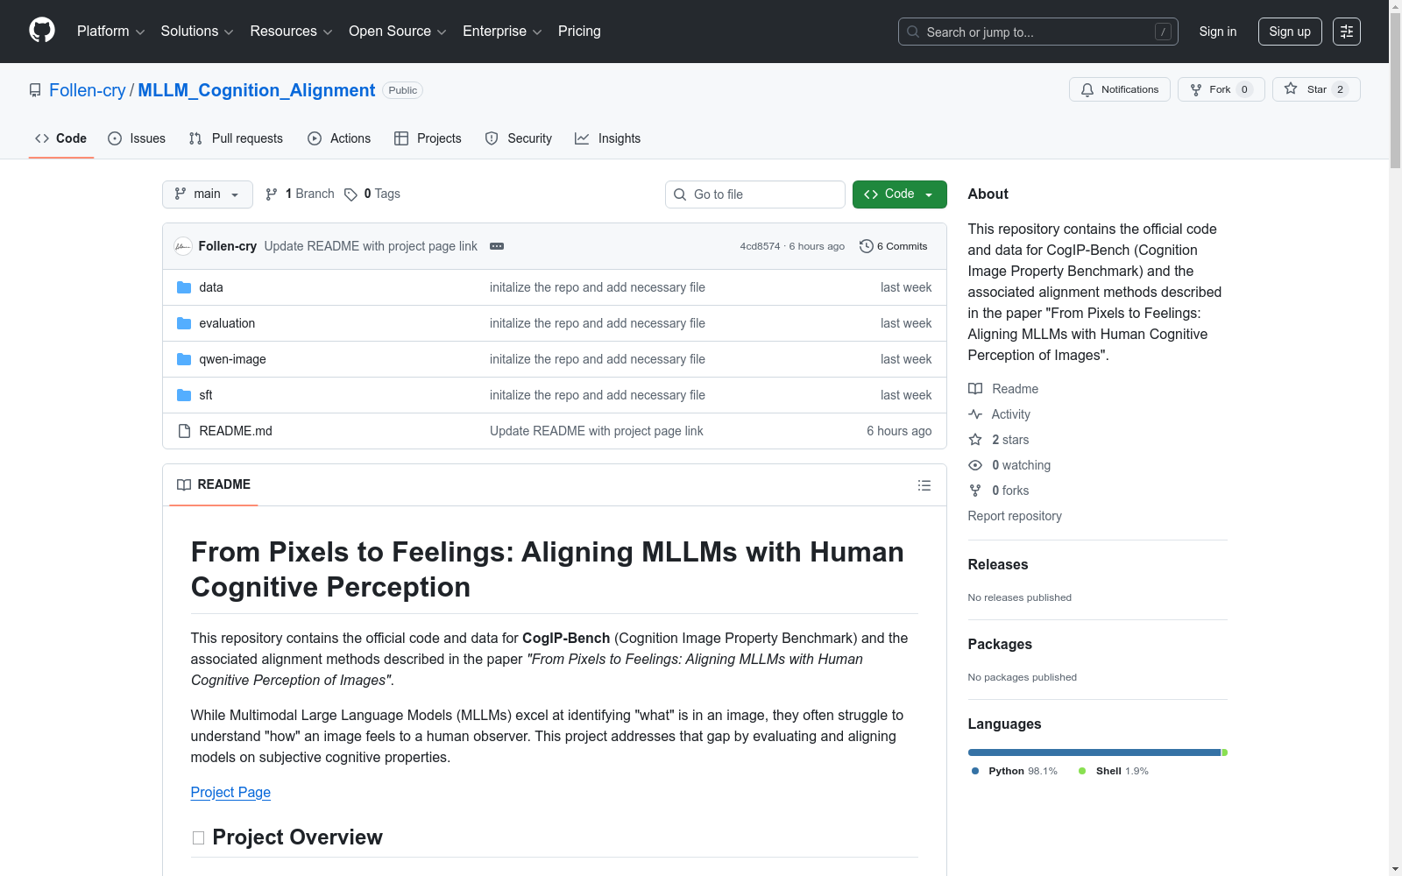Expand the Open Source menu

click(398, 32)
